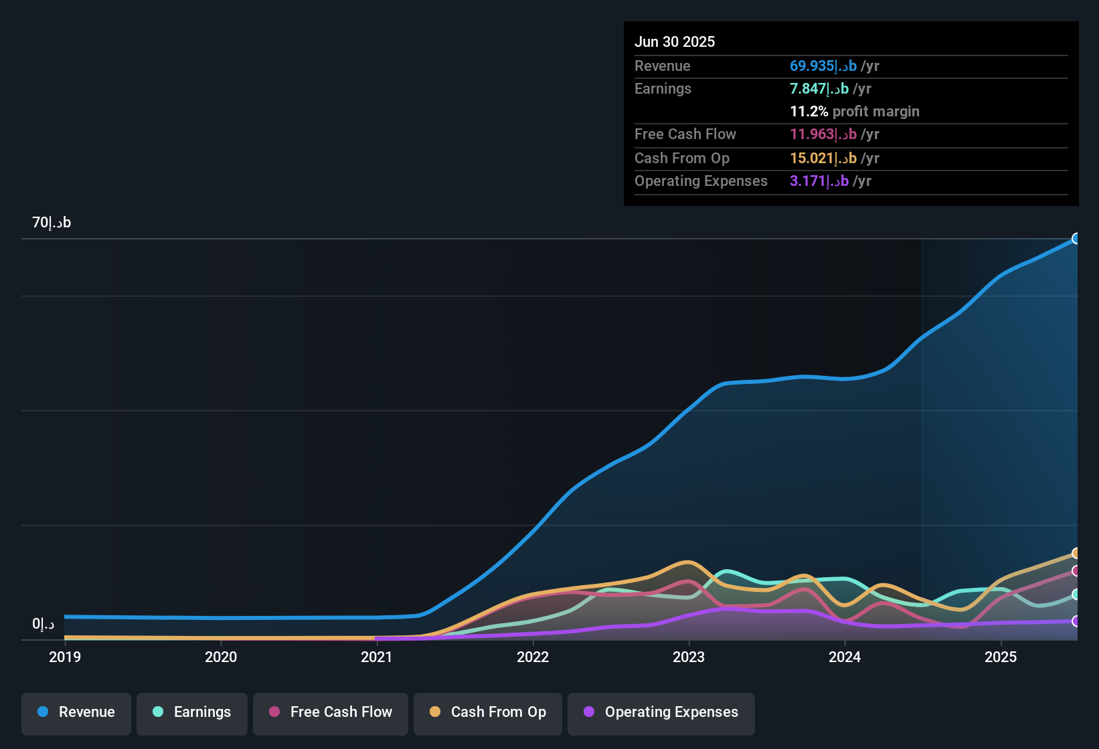Click the orange Cash From Op dot icon
This screenshot has height=749, width=1099.
[435, 712]
